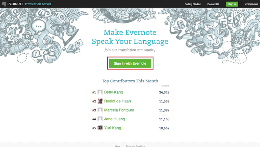Open Jane Huang's contributor profile

[114, 119]
